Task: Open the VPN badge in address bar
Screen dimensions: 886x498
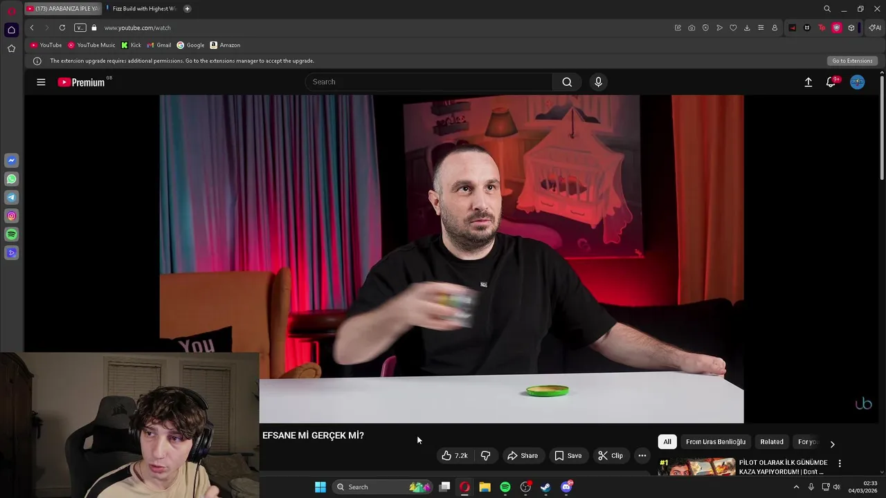Action: [x=80, y=28]
